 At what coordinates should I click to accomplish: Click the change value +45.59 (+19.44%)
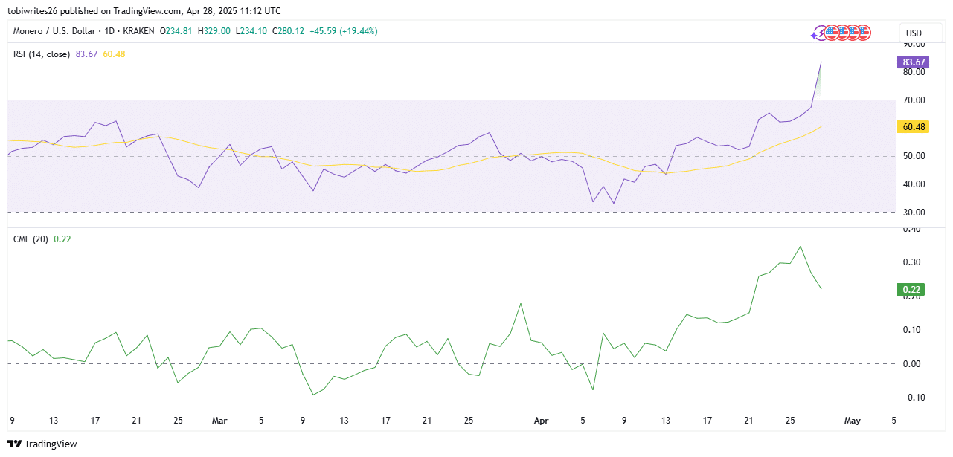[x=343, y=31]
